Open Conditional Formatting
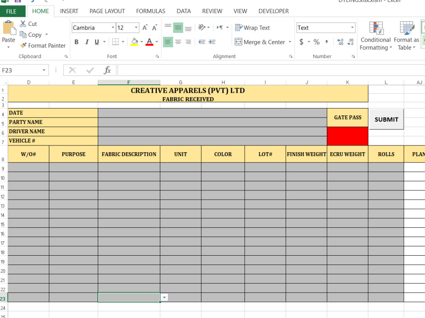 tap(376, 36)
